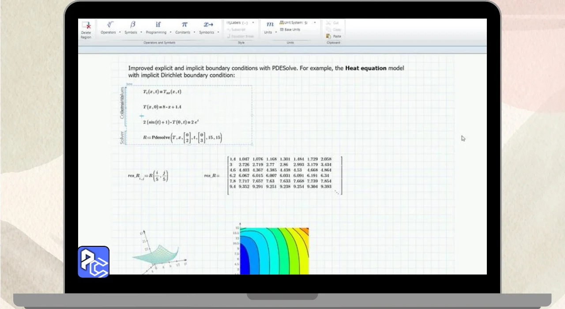Open the Constants pi icon
The height and width of the screenshot is (309, 565).
[x=185, y=25]
